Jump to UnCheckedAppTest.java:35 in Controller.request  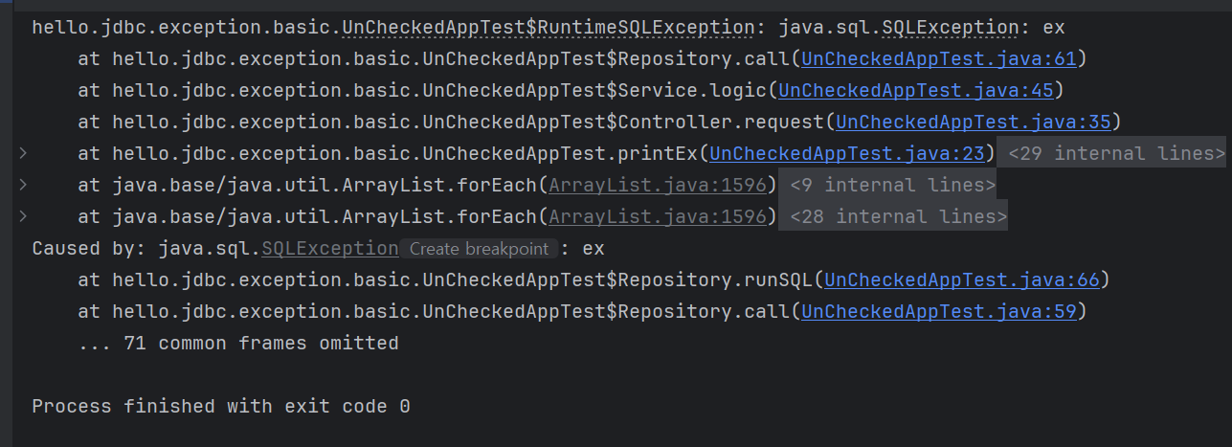click(974, 122)
